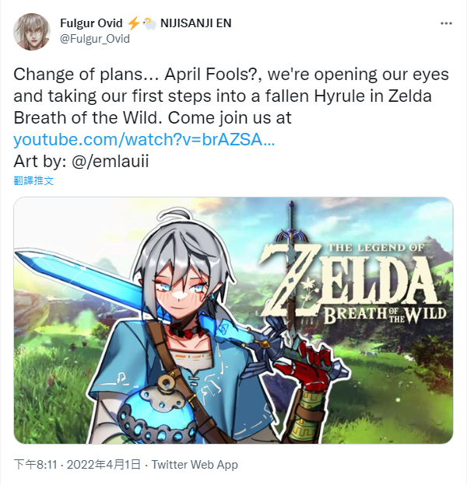Click the tweet body text starting 'Change of plans'
467x485 pixels.
coord(231,96)
